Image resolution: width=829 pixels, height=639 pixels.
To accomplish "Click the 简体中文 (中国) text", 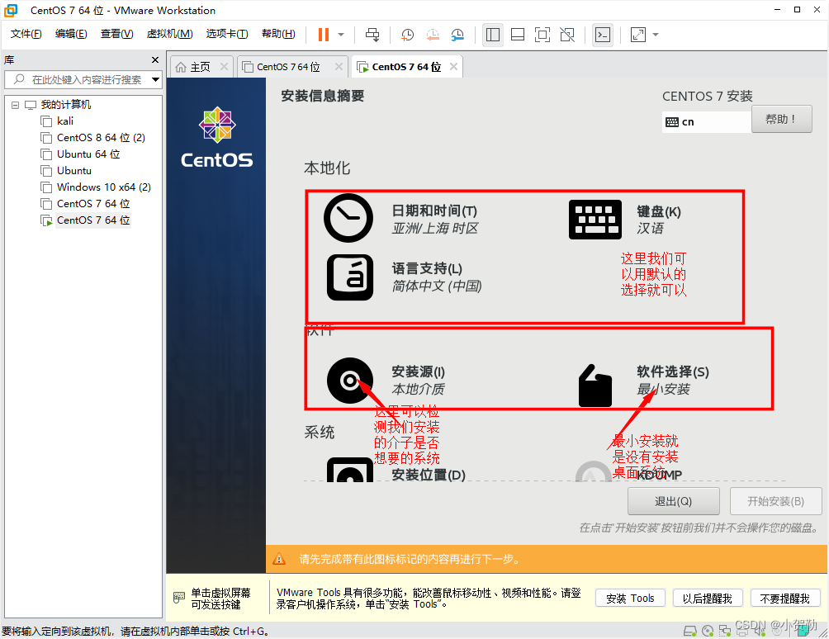I will [x=437, y=286].
